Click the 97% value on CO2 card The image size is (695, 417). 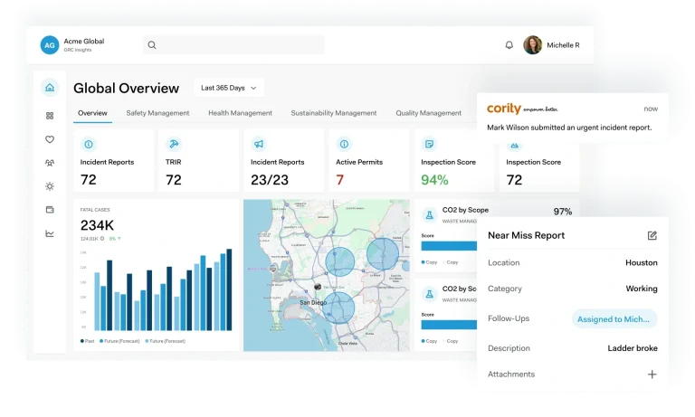tap(563, 212)
